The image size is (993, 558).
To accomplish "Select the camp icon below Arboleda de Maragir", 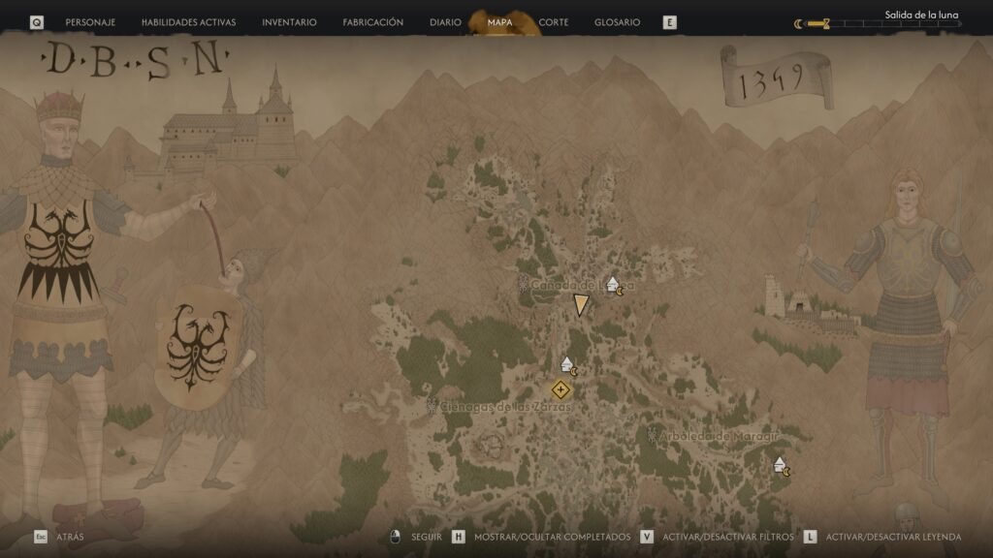I will tap(782, 466).
